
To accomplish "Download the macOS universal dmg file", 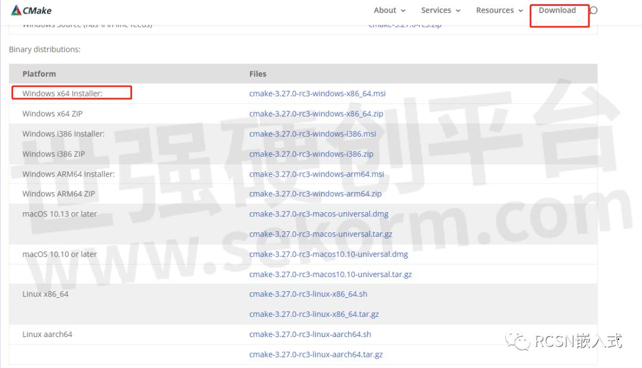I will point(320,214).
